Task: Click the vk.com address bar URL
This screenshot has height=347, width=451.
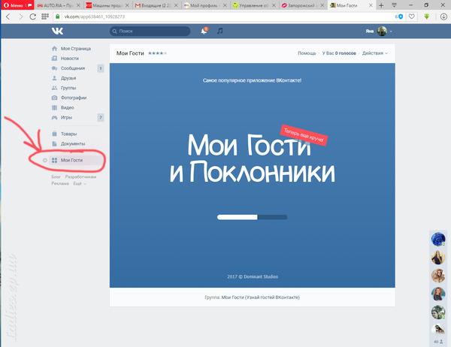Action: [x=95, y=17]
